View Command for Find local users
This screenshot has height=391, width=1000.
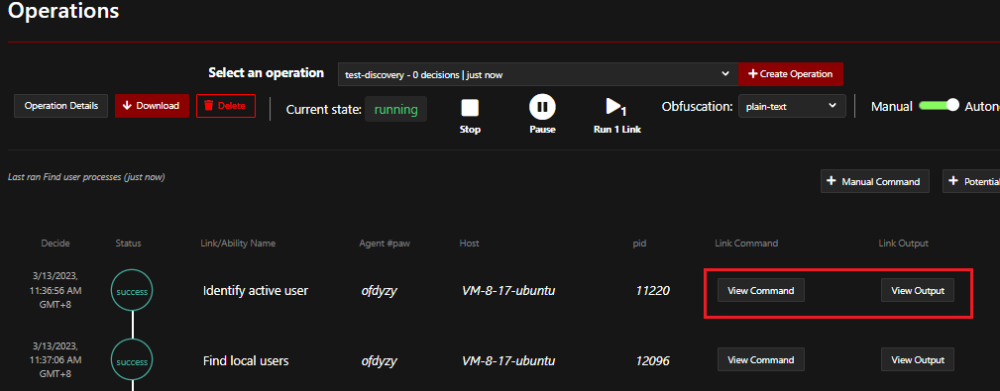pyautogui.click(x=761, y=359)
